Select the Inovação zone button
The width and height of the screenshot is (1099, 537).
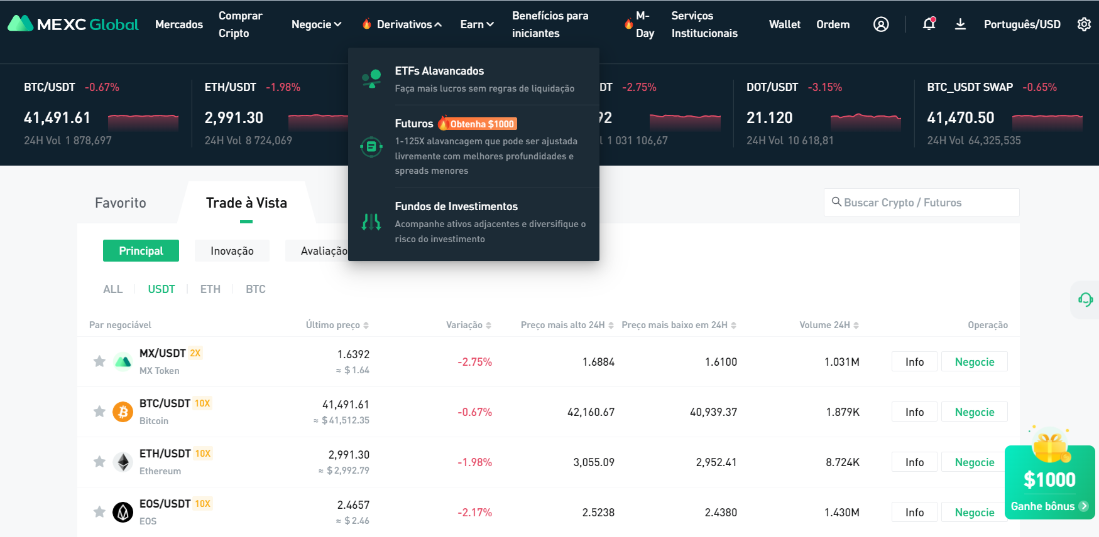232,250
